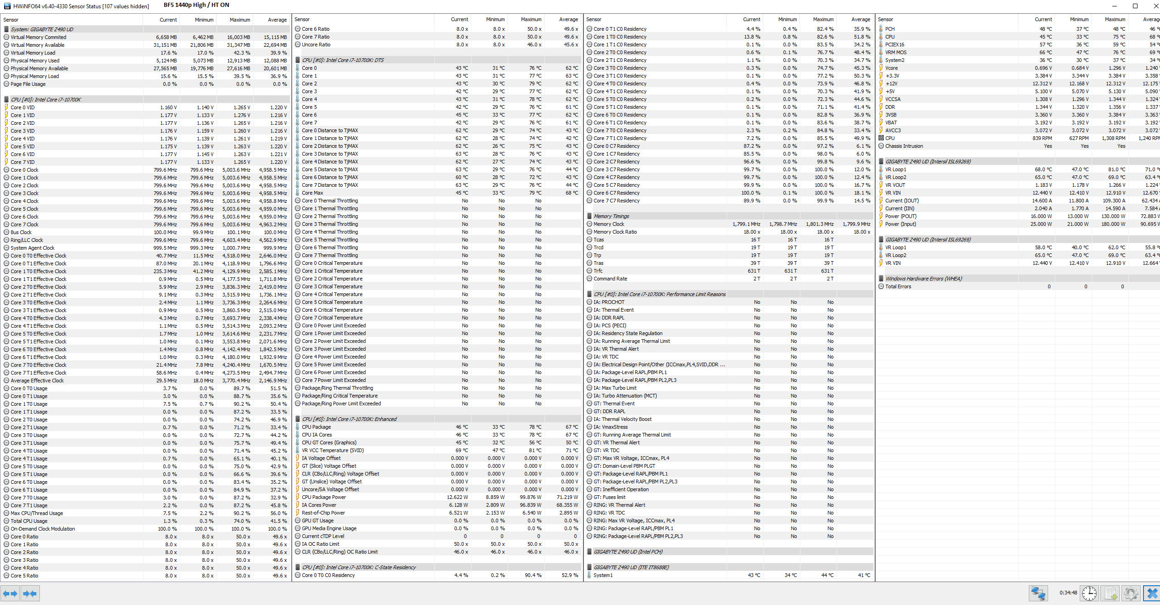Screen dimensions: 1160x605
Task: Select Power (POUT) row
Action: tap(1018, 216)
